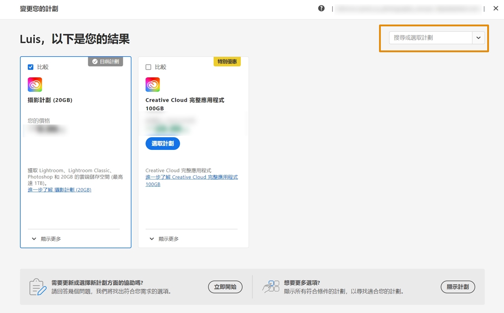Click the 特別優惠 badge
This screenshot has width=504, height=313.
(x=227, y=61)
